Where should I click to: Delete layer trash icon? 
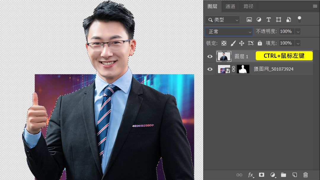pos(305,175)
